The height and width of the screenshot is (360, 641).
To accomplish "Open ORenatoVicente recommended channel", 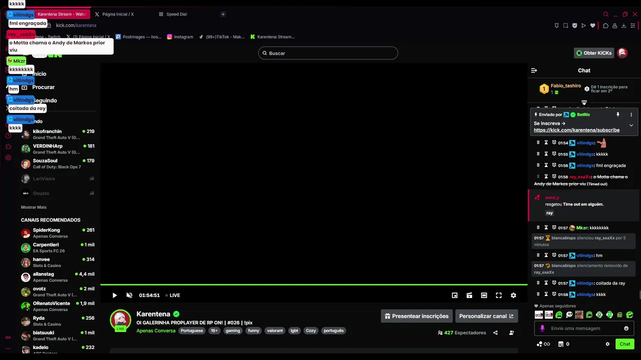I will [58, 306].
